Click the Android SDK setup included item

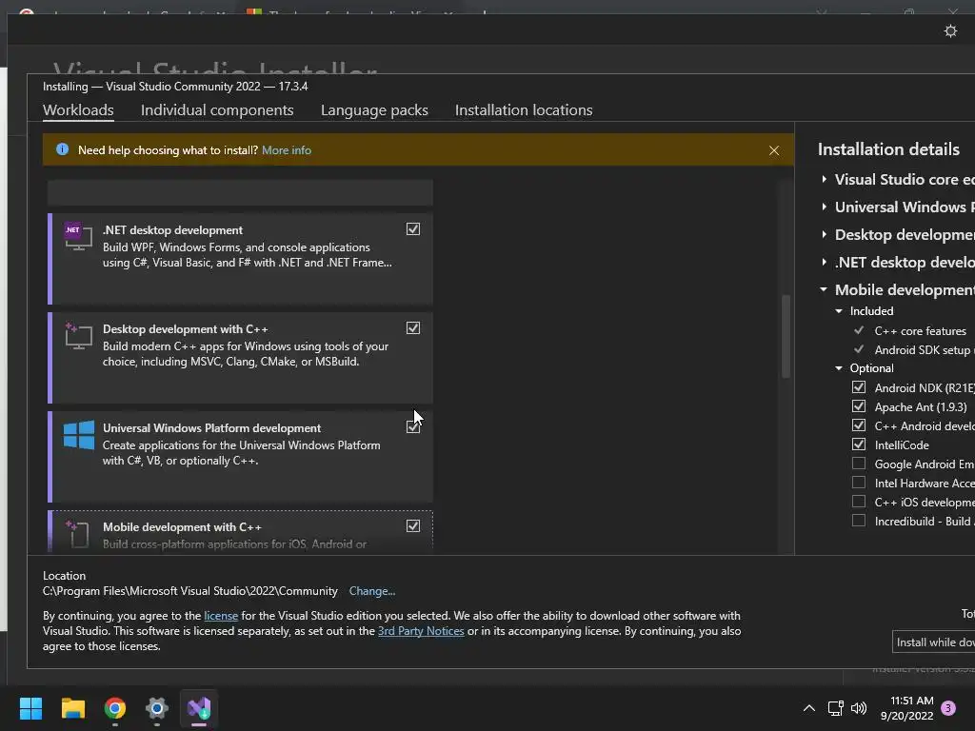coord(924,350)
